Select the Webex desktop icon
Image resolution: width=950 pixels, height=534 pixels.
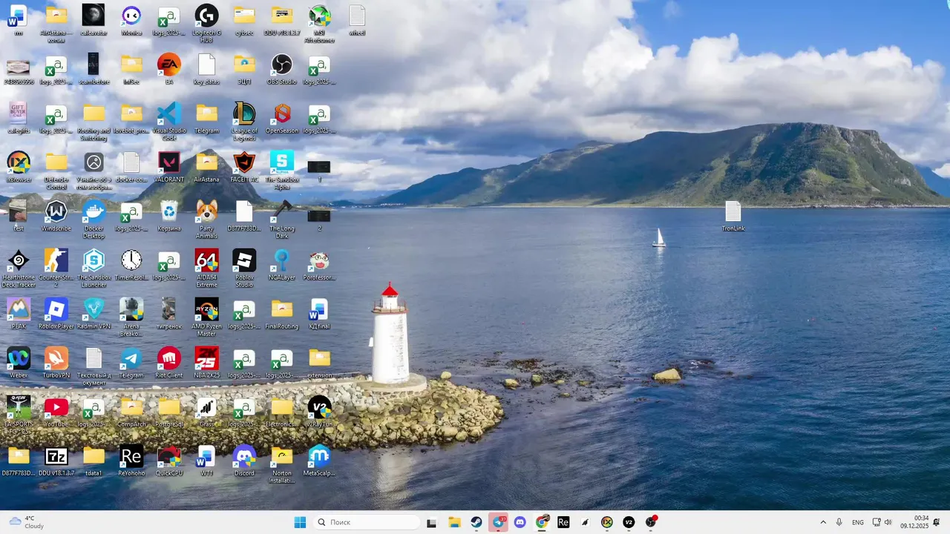(19, 363)
